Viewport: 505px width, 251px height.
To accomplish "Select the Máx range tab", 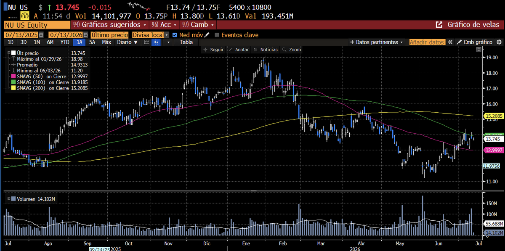I will (x=106, y=42).
